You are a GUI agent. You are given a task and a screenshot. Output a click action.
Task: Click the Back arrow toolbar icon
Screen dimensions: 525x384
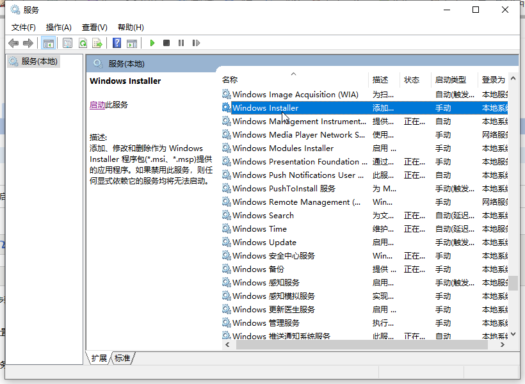point(13,43)
